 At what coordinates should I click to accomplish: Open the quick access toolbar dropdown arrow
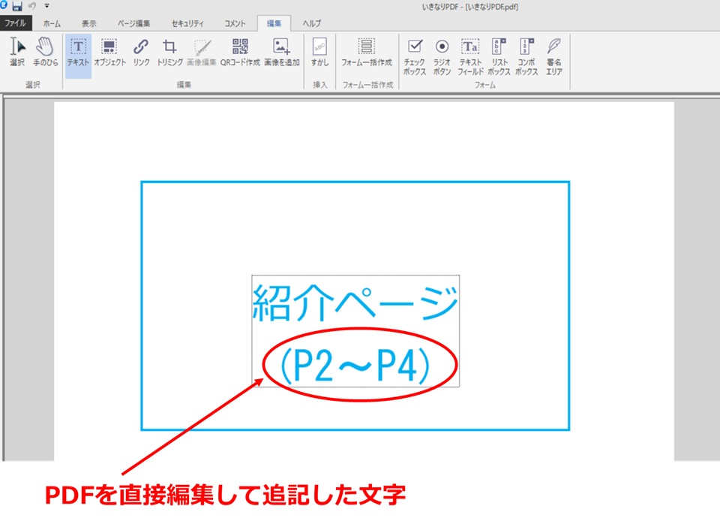pos(46,6)
